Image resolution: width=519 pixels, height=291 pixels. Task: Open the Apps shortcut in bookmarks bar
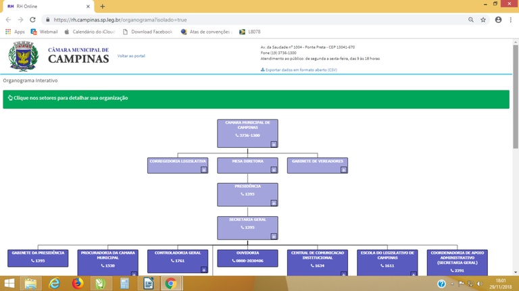click(x=15, y=32)
